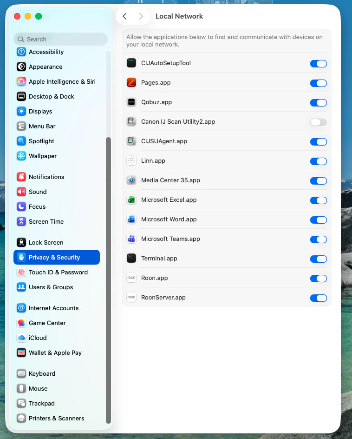Enable Canon IJ Scan Utility2 network access

319,122
